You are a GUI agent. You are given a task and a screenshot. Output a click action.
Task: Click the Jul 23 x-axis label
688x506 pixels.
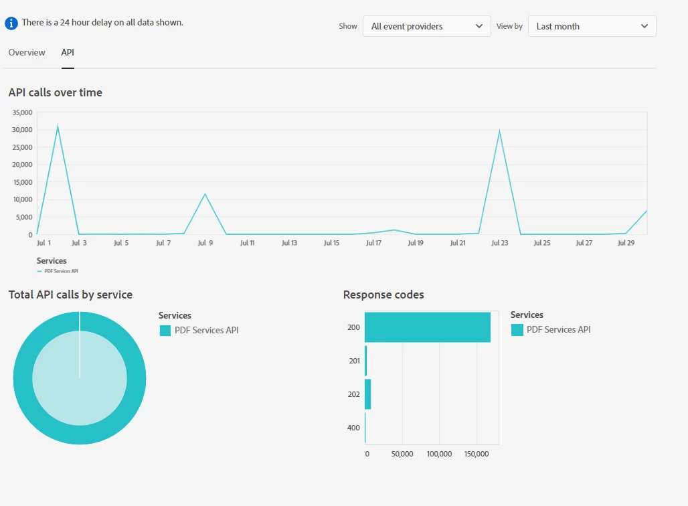[x=500, y=243]
